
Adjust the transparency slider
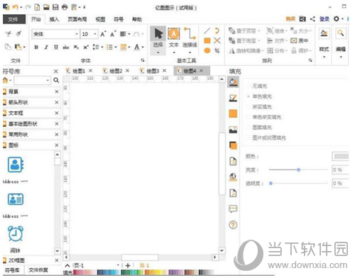pos(271,183)
